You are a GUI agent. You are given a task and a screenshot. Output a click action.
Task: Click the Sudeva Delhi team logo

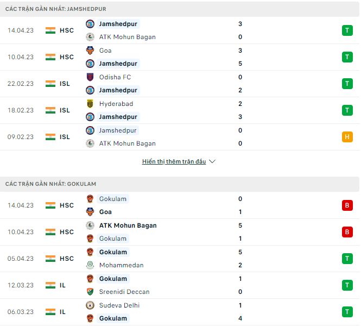[90, 305]
